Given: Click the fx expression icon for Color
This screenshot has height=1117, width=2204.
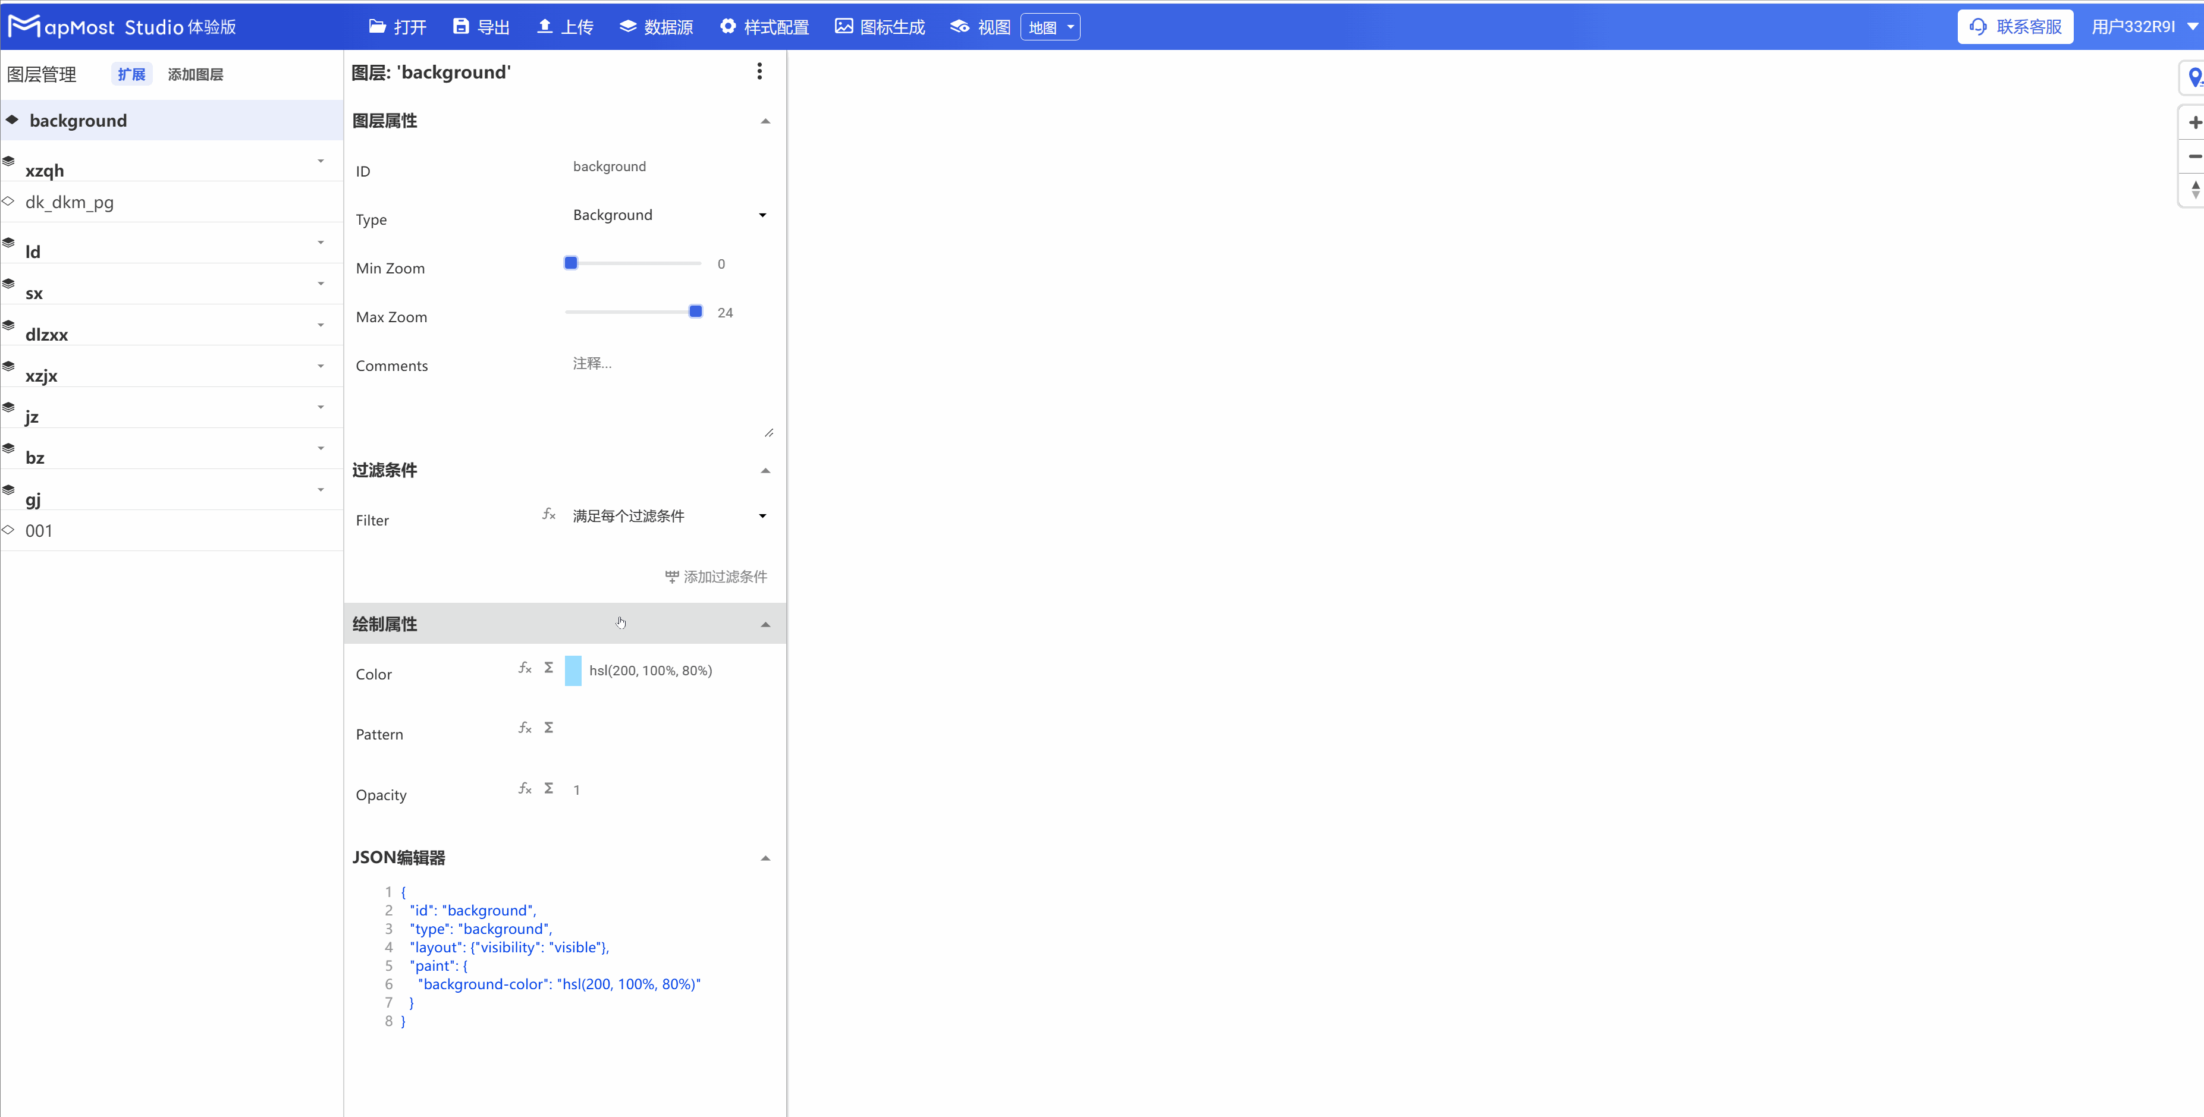Looking at the screenshot, I should (x=525, y=668).
